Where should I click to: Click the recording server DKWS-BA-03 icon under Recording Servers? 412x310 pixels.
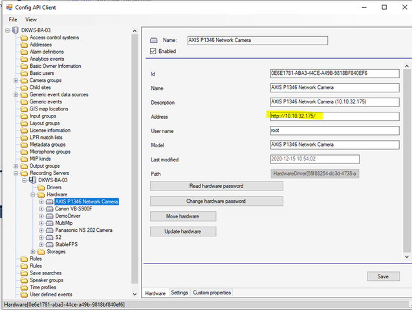[32, 180]
